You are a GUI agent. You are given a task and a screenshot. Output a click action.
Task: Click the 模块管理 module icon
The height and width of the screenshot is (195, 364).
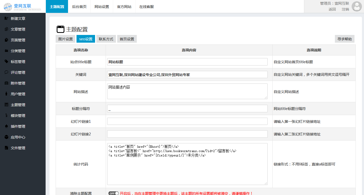tap(6, 116)
